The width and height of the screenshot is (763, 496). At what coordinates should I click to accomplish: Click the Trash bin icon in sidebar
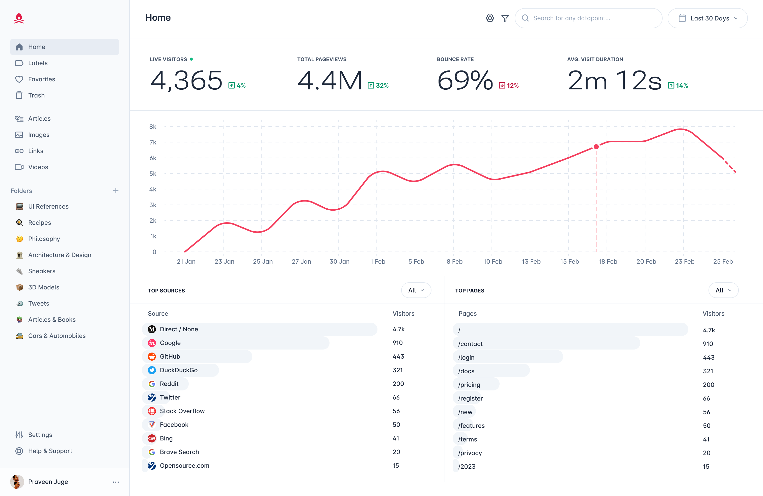click(19, 95)
